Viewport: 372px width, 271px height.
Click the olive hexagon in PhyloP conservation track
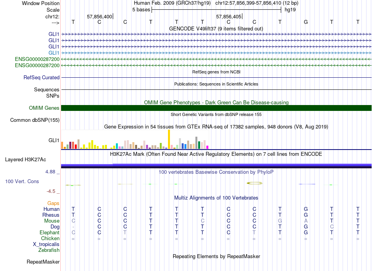coord(254,183)
